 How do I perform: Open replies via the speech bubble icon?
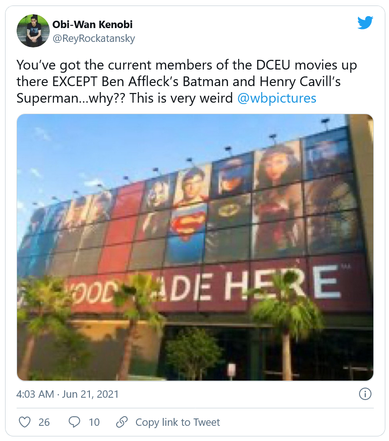tap(75, 422)
